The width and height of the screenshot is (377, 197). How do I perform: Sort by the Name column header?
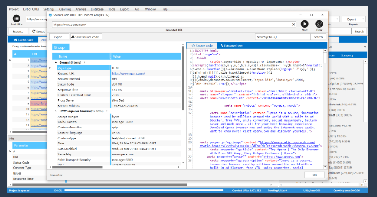tap(82, 56)
